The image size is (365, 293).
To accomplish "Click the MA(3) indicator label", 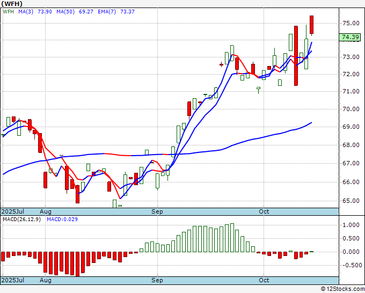I will tap(26, 11).
